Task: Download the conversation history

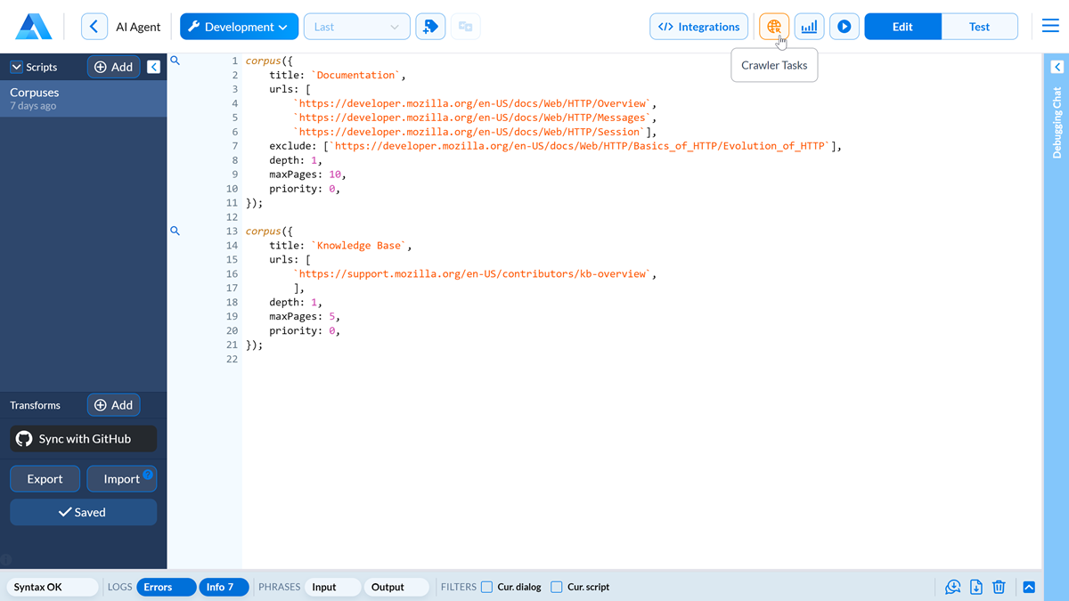Action: tap(952, 587)
